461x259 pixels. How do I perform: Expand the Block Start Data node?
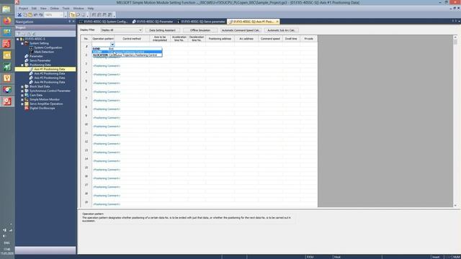[22, 86]
